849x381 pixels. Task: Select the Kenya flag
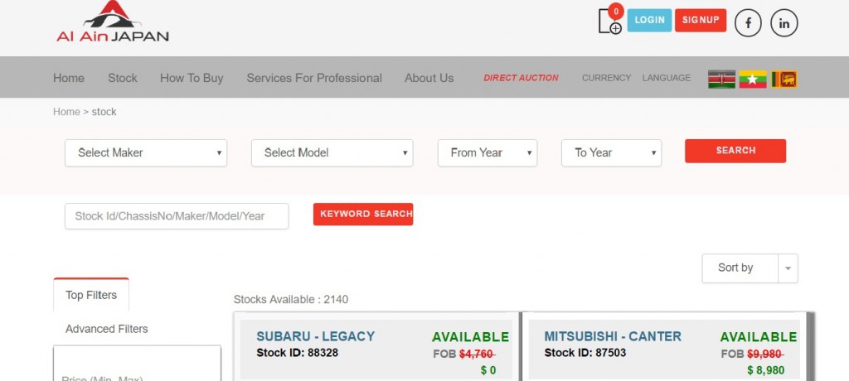(721, 79)
